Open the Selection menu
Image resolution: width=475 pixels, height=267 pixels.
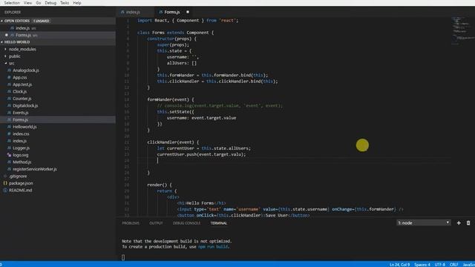pos(12,3)
